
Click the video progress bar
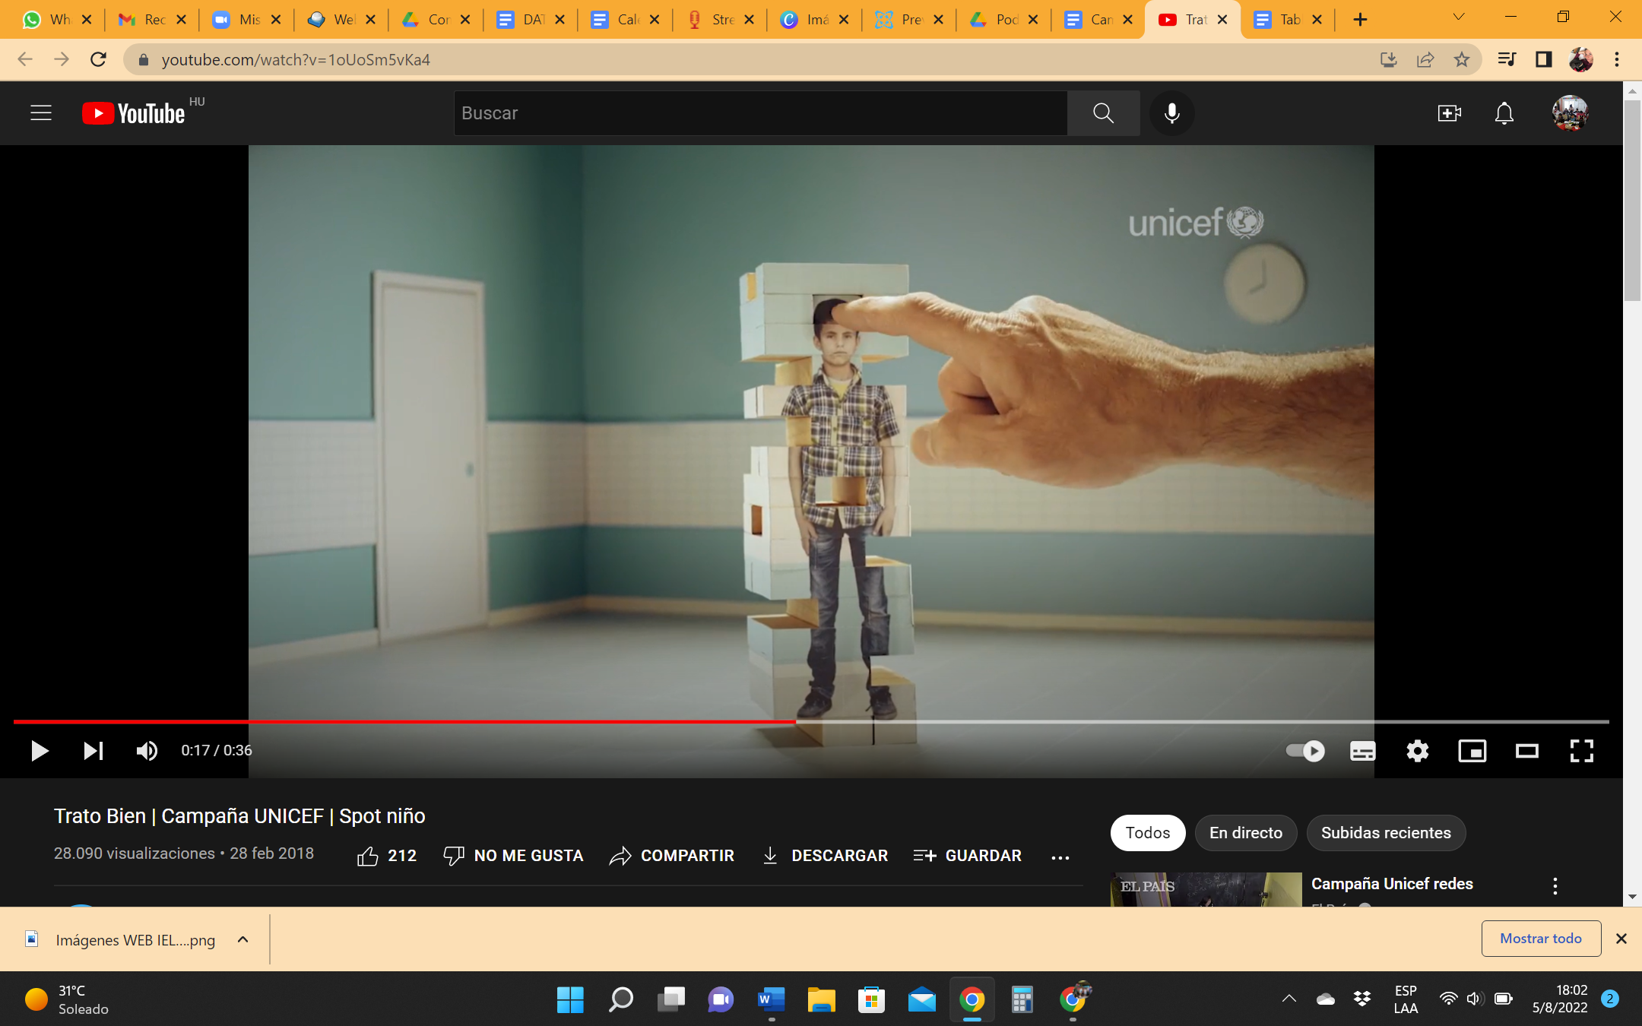pos(1064,721)
